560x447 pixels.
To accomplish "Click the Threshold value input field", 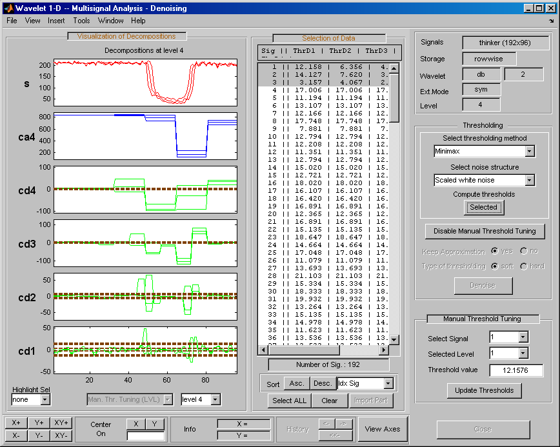I will tap(516, 370).
